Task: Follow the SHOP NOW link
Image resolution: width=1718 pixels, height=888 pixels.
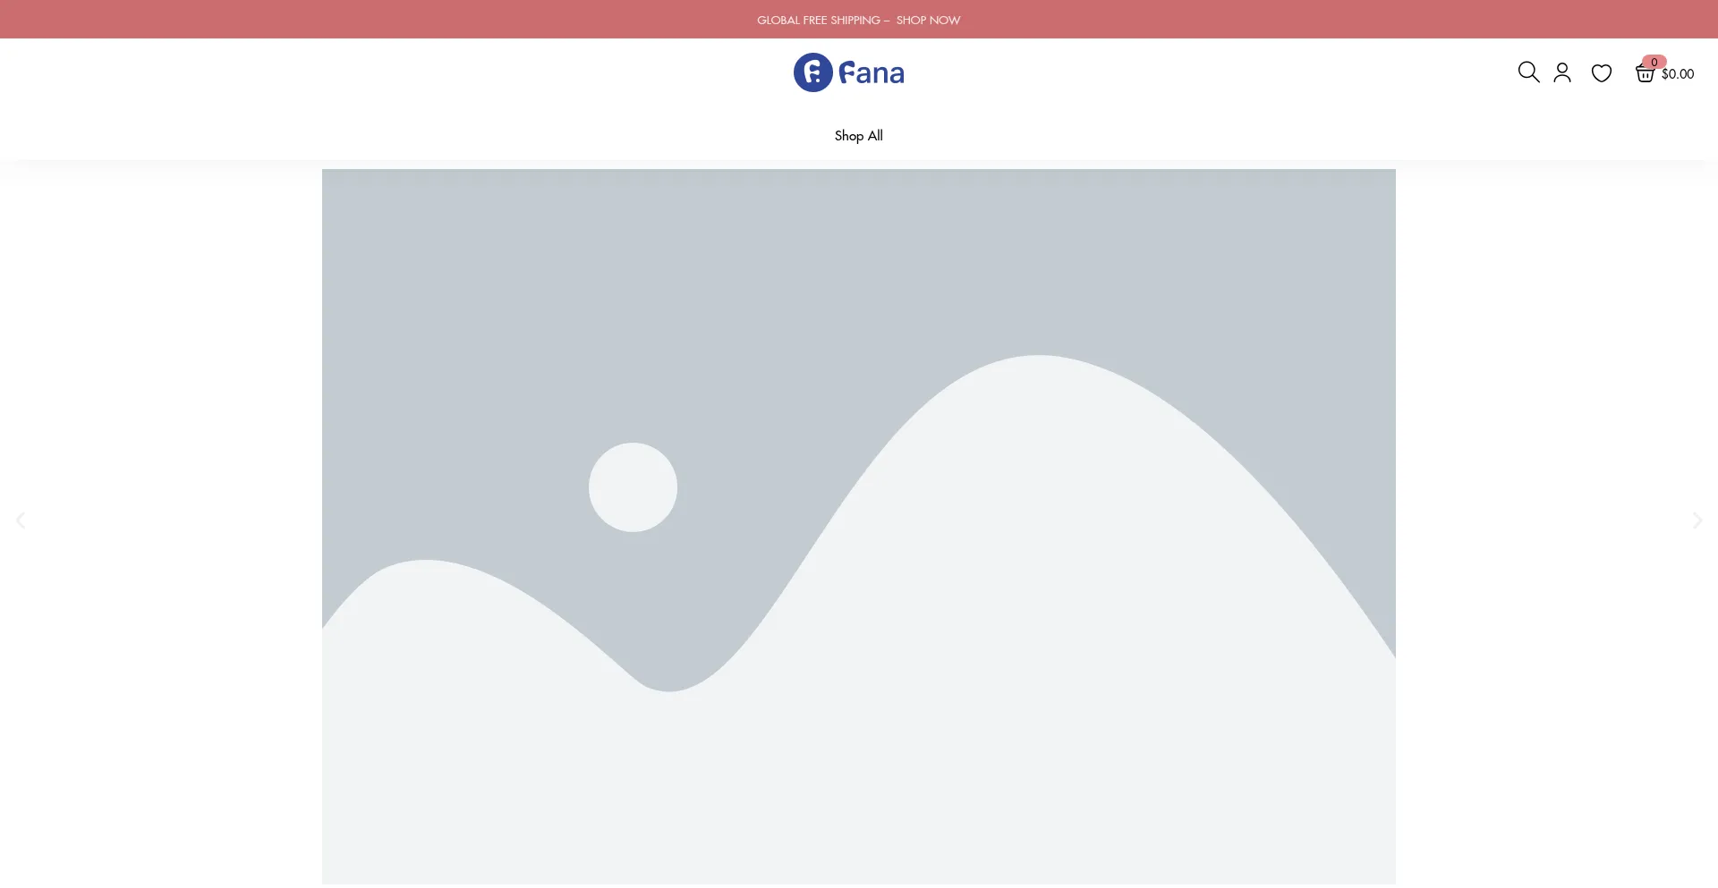Action: pos(928,20)
